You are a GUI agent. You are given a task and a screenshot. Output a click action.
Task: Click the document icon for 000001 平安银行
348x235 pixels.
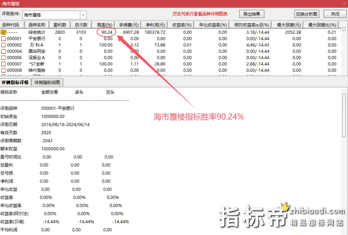point(3,39)
